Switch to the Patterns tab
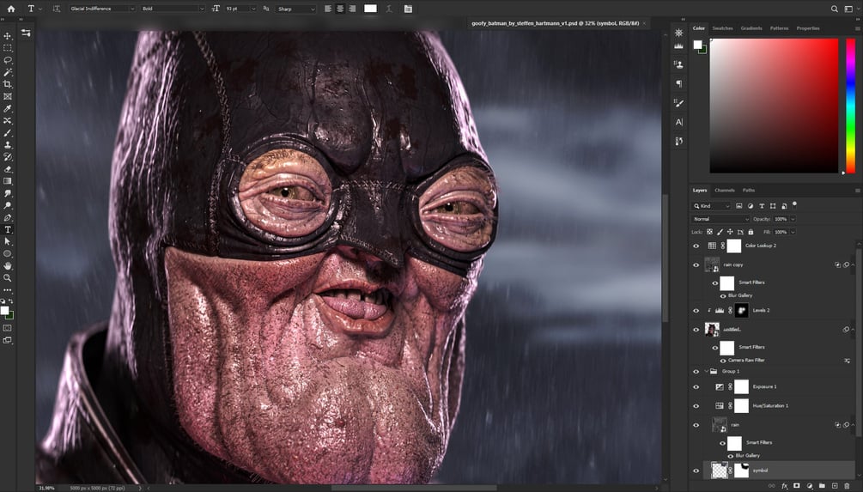The height and width of the screenshot is (492, 863). pyautogui.click(x=779, y=28)
